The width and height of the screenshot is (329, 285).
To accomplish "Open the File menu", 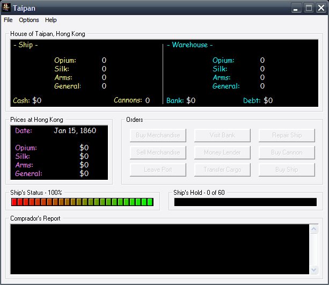I will pyautogui.click(x=8, y=20).
